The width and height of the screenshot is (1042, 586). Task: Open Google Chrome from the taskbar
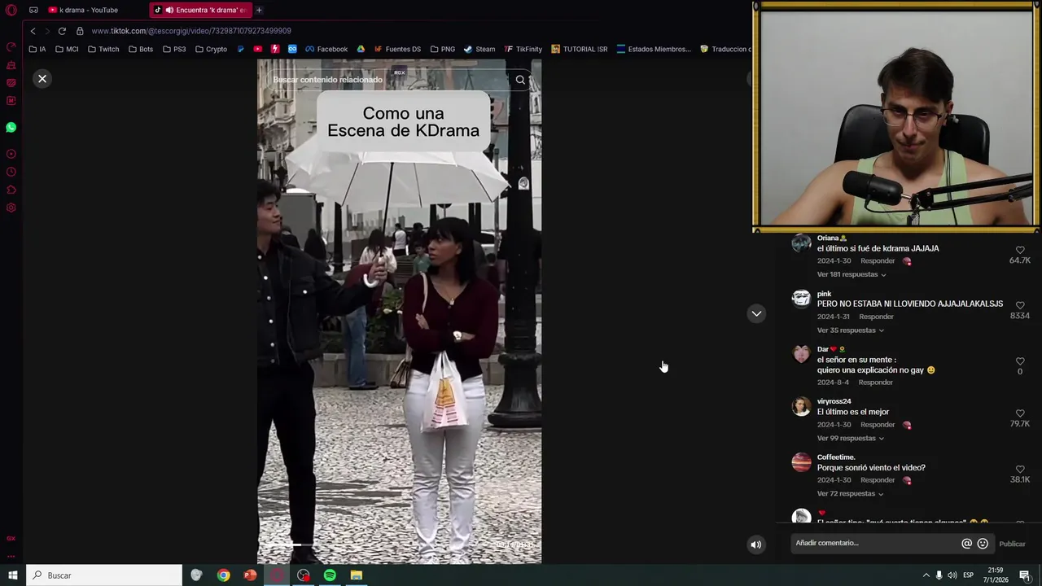point(223,575)
